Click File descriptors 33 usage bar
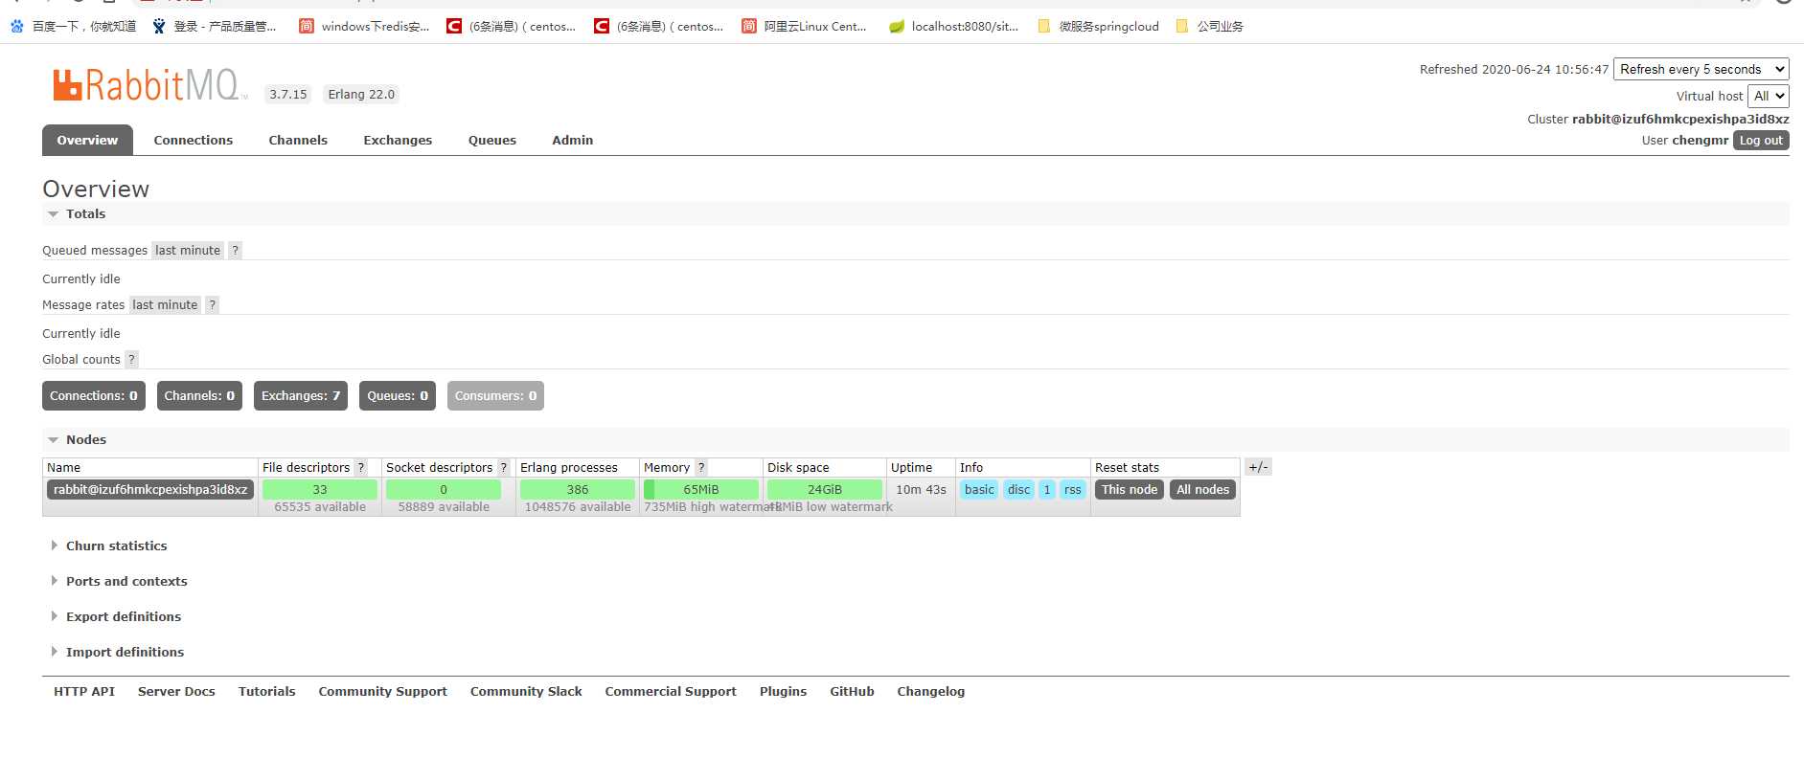Screen dimensions: 1804x757 (x=320, y=490)
